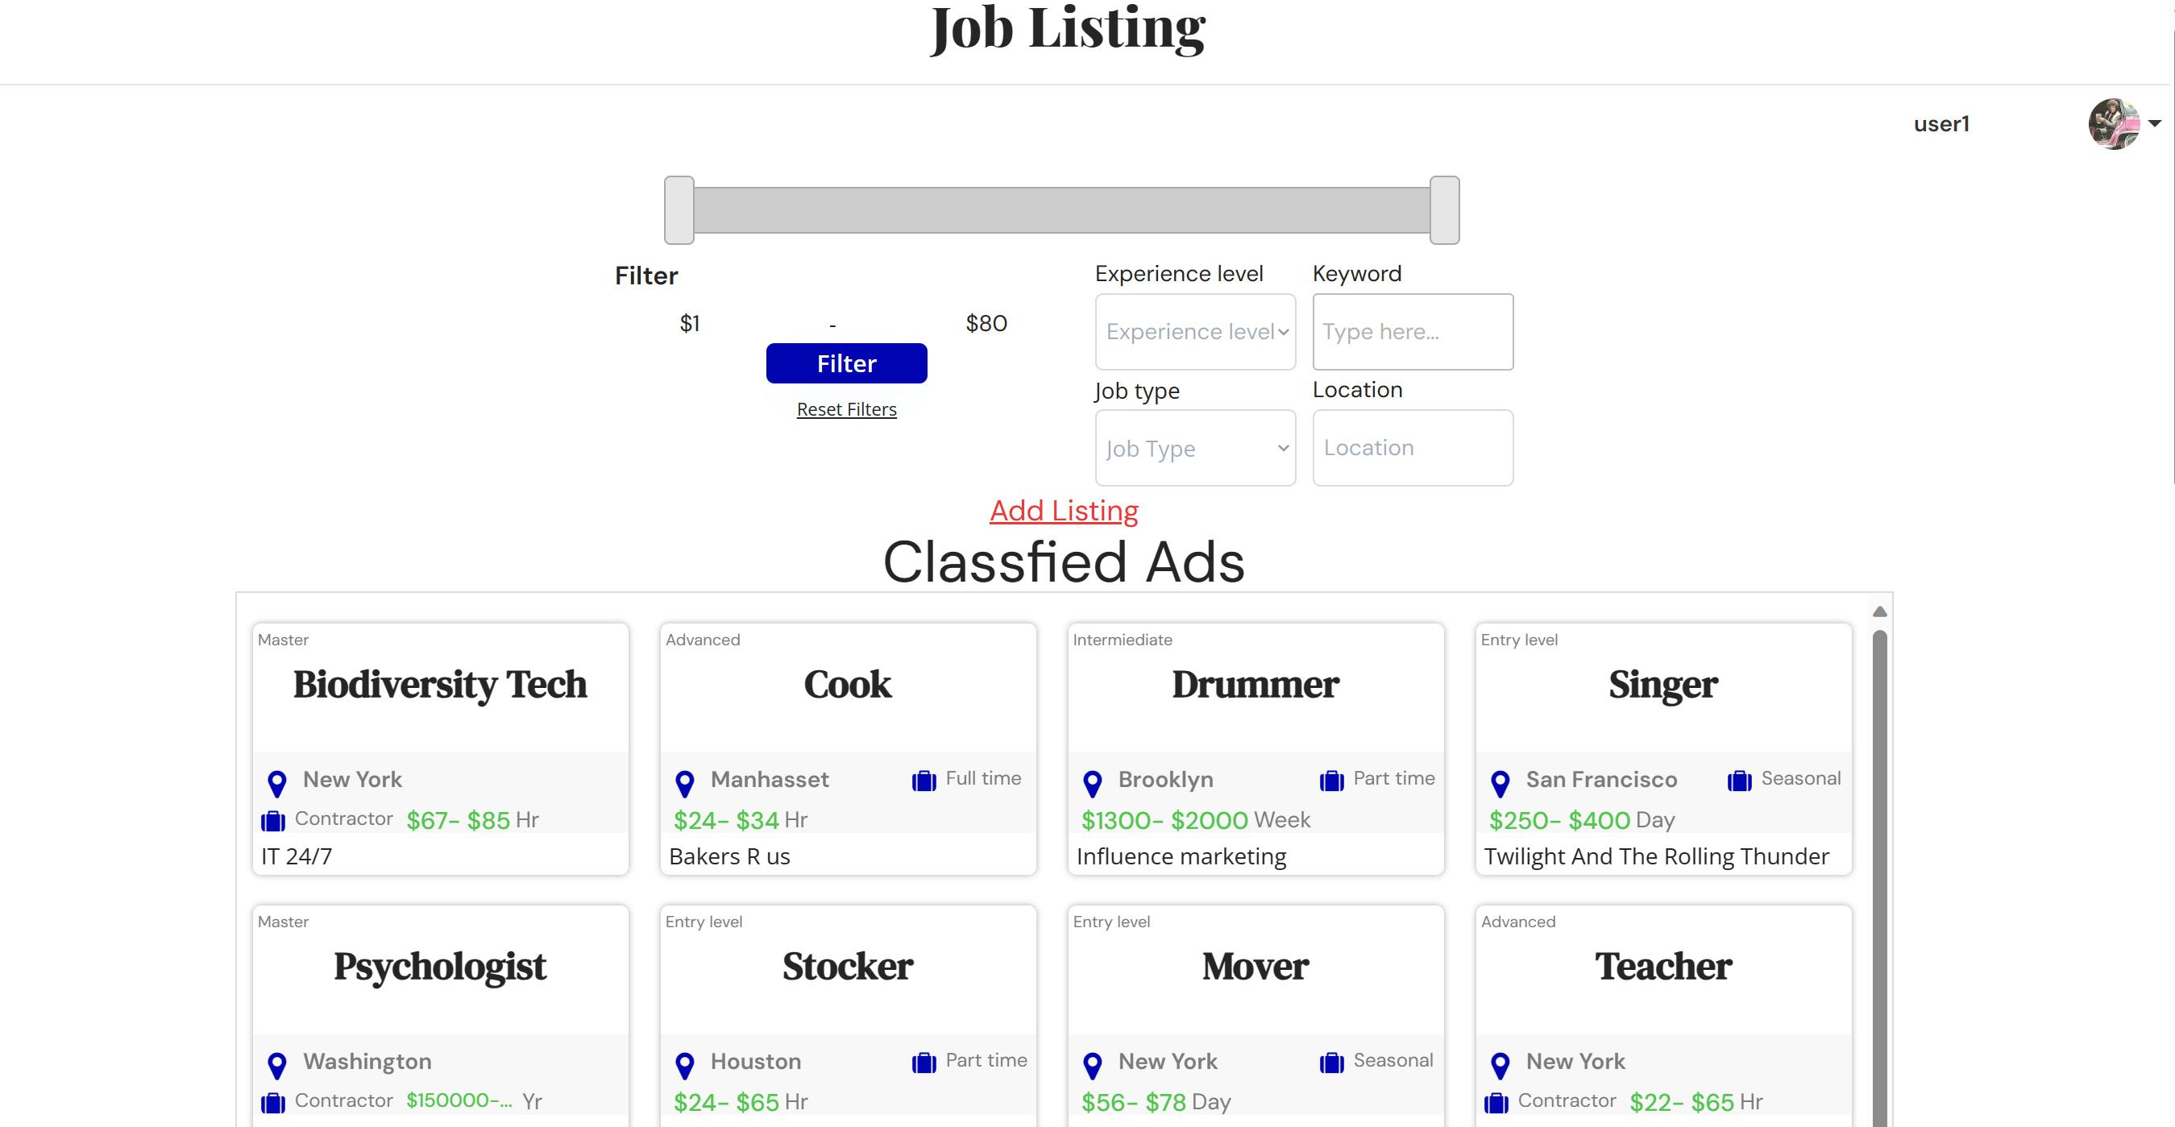Click the briefcase icon beside Seasonal on Singer card
Viewport: 2175px width, 1127px height.
(1738, 780)
